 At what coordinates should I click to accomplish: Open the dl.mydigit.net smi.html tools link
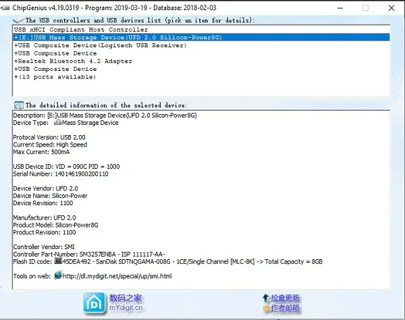pyautogui.click(x=117, y=276)
